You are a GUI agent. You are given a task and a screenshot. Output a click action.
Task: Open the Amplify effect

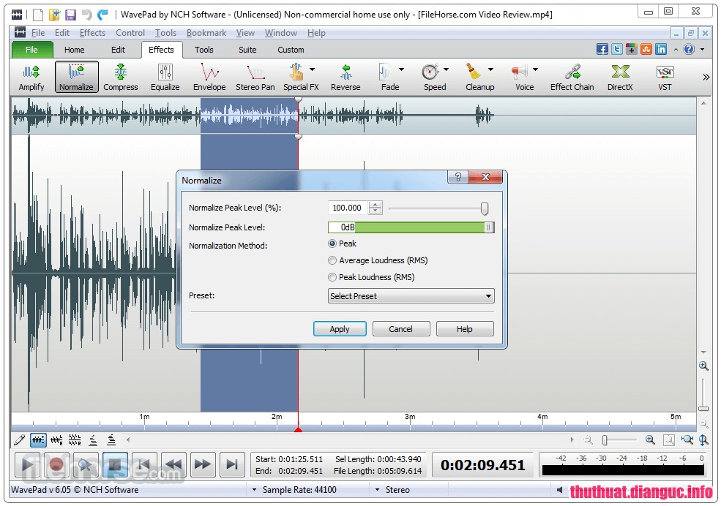(x=31, y=78)
